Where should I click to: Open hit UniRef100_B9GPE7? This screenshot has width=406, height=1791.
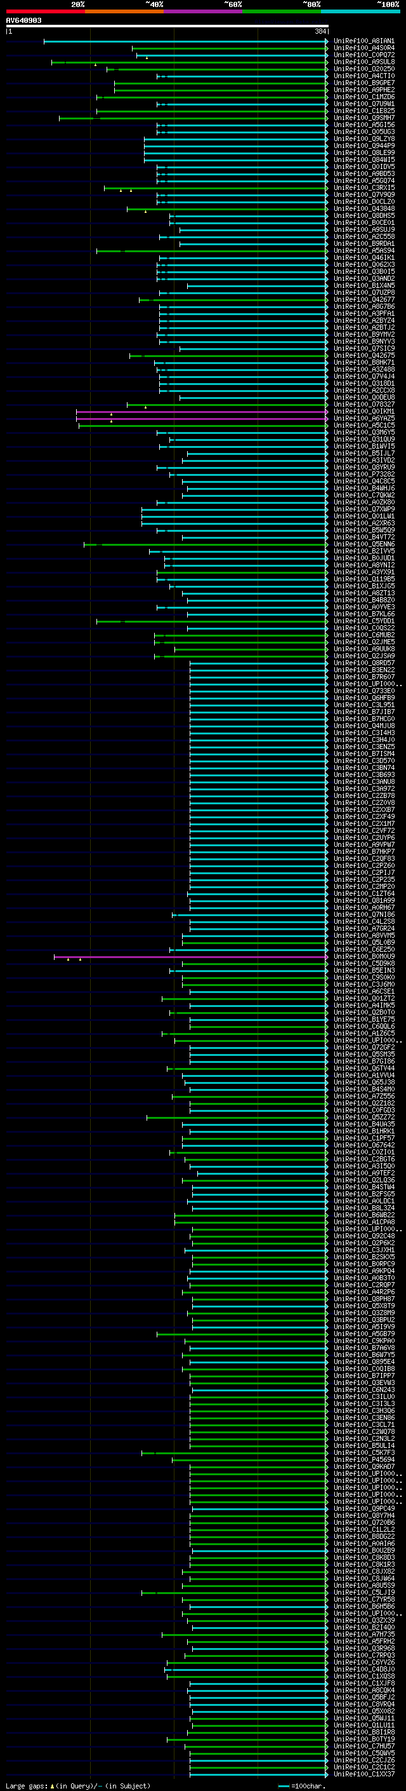pos(363,83)
